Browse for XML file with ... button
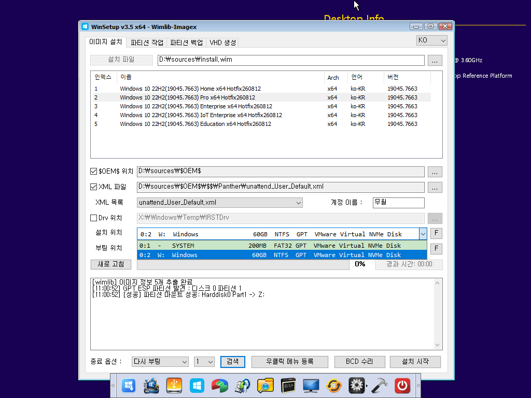 [x=435, y=187]
